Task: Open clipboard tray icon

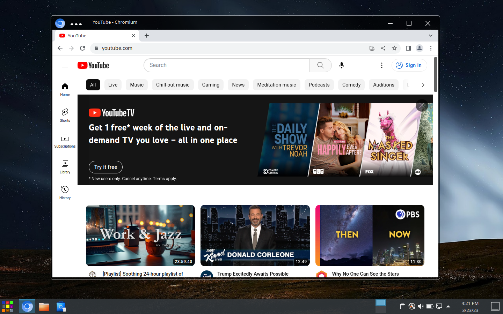Action: 402,306
